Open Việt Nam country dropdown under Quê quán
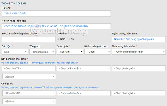Screen dimensions: 167x106 29,101
